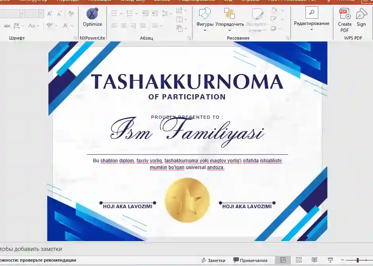Click the left HOJI AKA LAVOZIMI label

127,207
